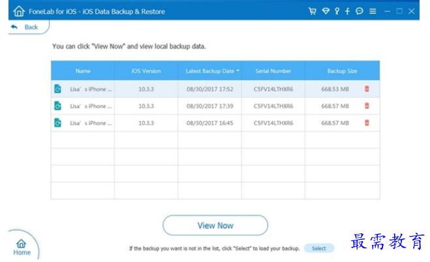
Task: Delete the 08/30/2017 16:45 backup
Action: tap(367, 123)
